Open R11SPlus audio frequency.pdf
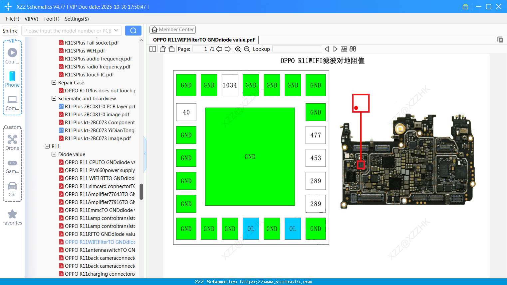This screenshot has width=507, height=285. pos(98,58)
